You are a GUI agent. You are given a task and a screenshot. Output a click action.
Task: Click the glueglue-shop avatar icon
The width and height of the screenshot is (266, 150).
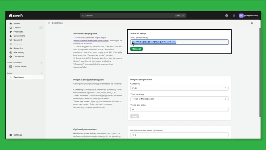tap(241, 16)
